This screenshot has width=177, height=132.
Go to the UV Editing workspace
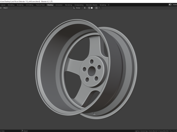[29, 5]
